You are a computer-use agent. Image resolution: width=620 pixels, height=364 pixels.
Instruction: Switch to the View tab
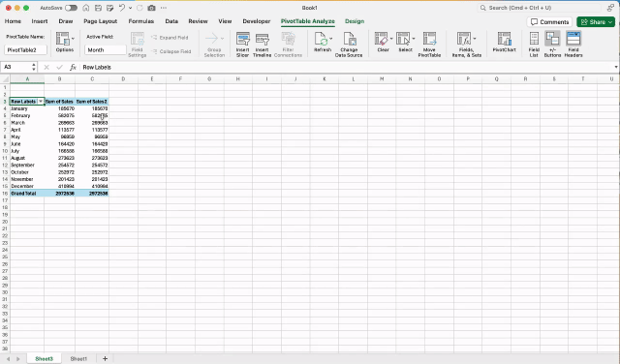(x=225, y=21)
